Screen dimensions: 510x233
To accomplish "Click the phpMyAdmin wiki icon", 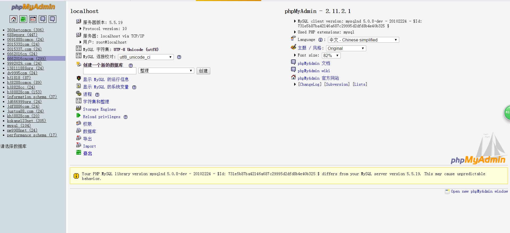I will [x=293, y=70].
